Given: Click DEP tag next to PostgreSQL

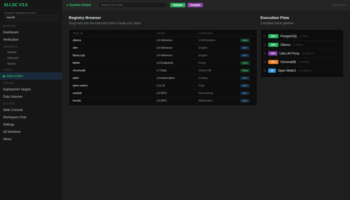Looking at the screenshot, I should (273, 36).
